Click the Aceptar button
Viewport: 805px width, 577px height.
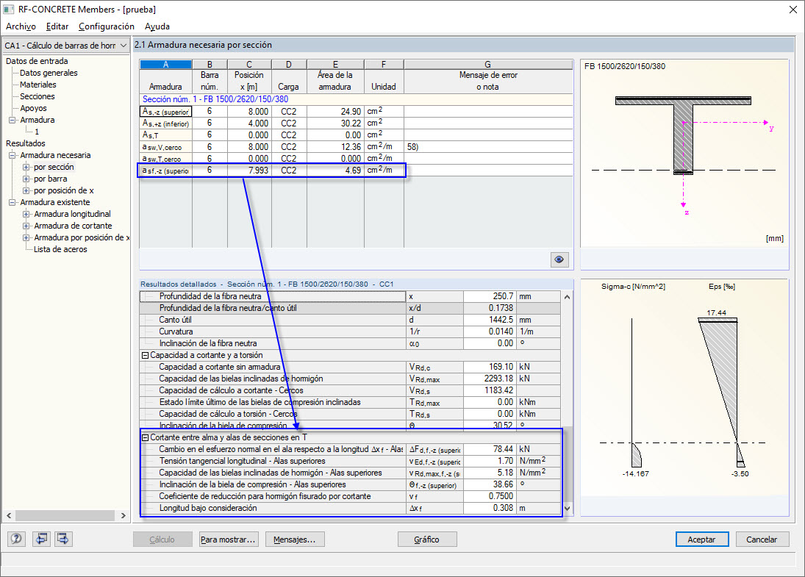point(702,540)
